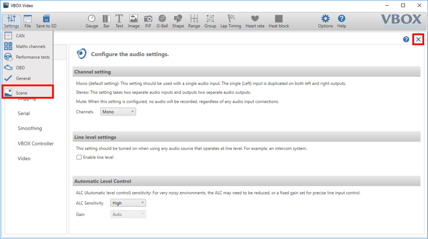This screenshot has height=239, width=428.
Task: Add a Range gear indicator element
Action: click(194, 21)
